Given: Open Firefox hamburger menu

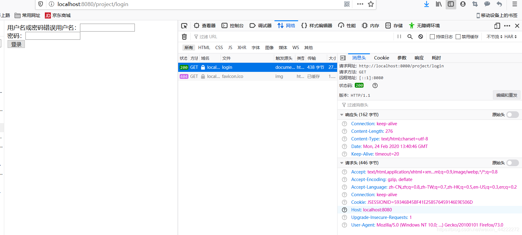Looking at the screenshot, I should [515, 4].
